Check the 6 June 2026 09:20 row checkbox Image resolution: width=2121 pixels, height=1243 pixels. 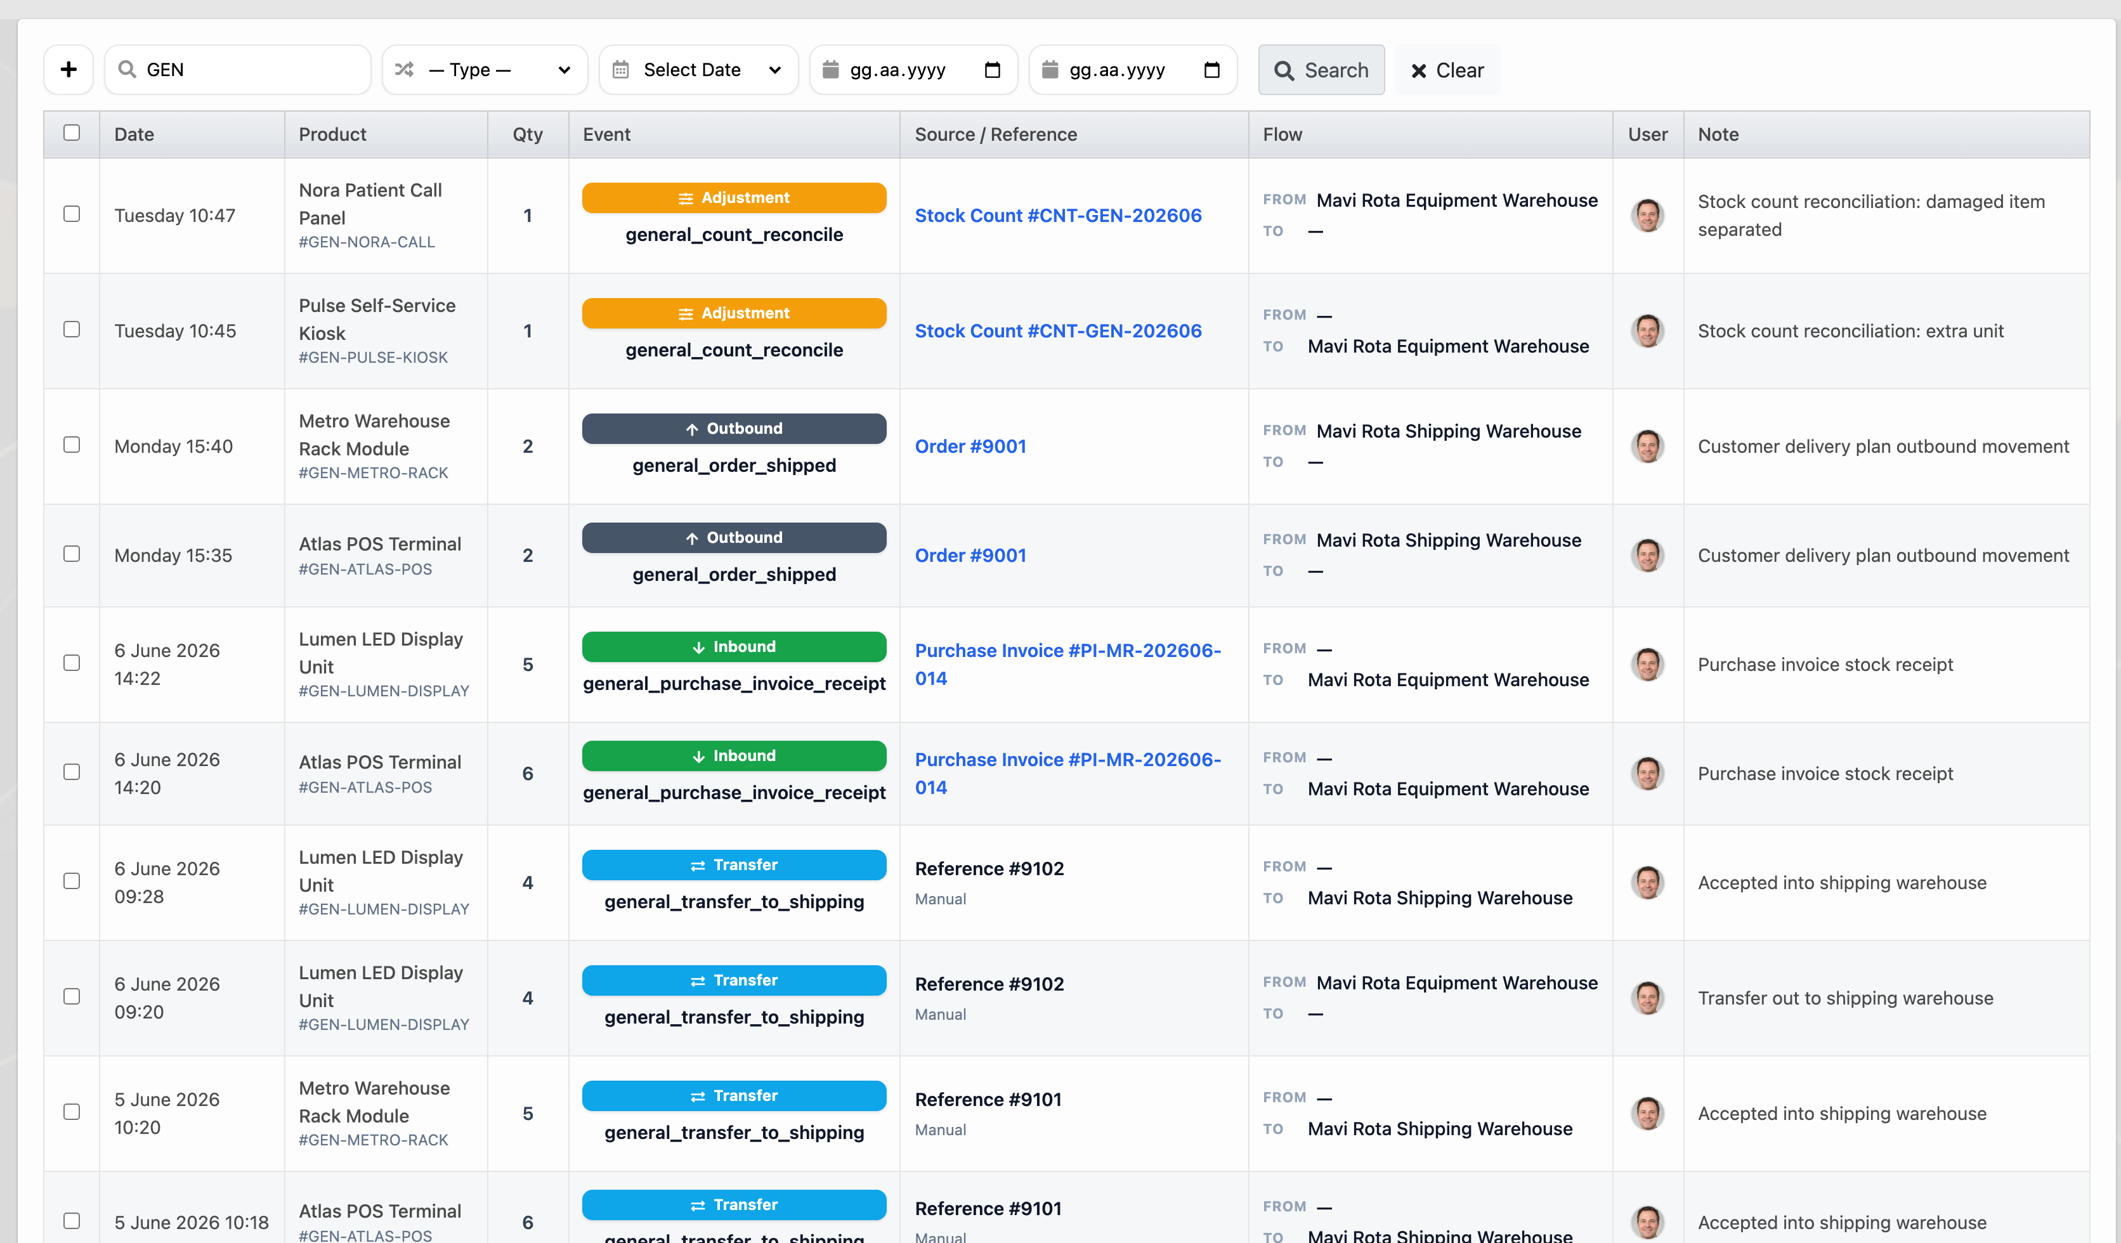(x=72, y=996)
